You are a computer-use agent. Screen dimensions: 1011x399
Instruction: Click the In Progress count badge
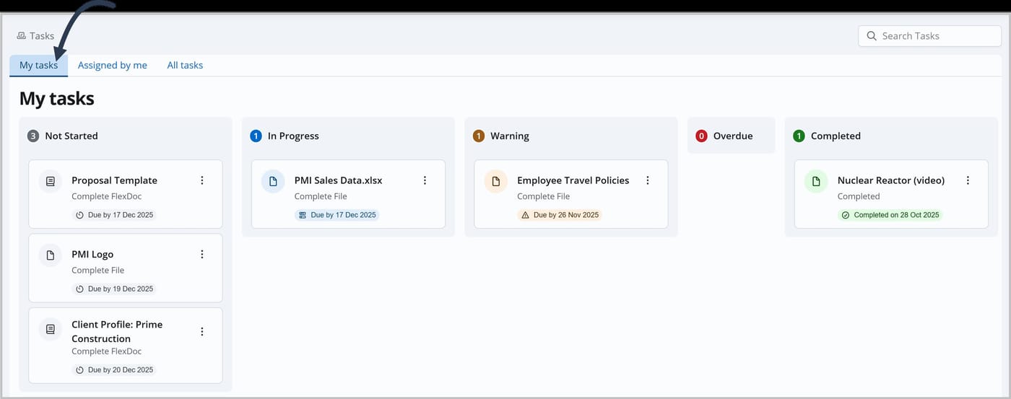[256, 136]
